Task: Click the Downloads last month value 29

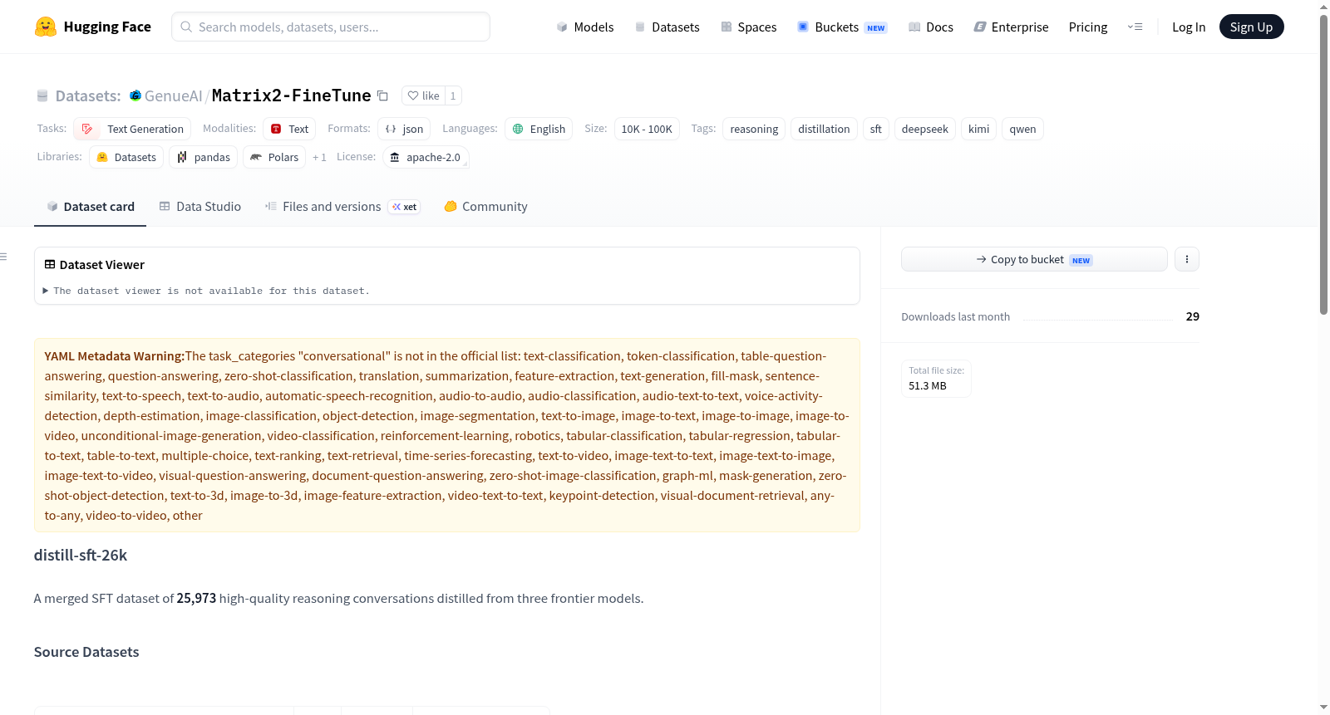Action: [x=1193, y=316]
